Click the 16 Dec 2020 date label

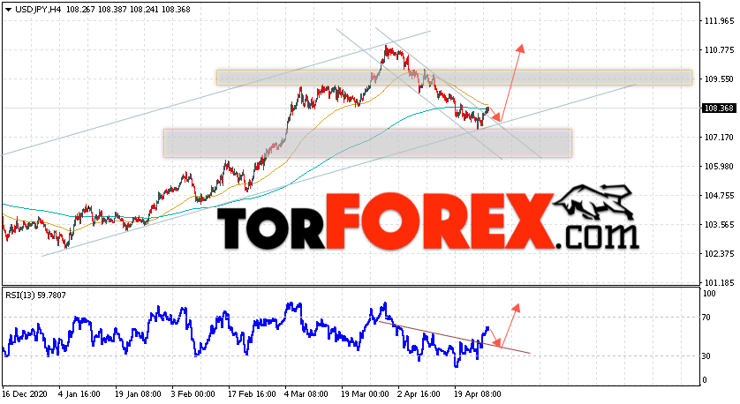pos(23,393)
